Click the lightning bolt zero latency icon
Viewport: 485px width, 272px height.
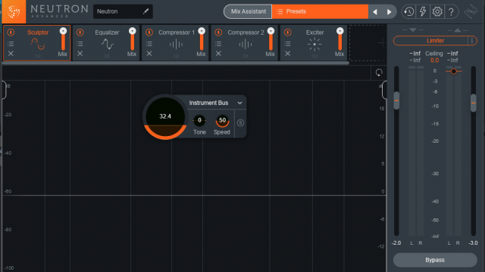(x=423, y=12)
